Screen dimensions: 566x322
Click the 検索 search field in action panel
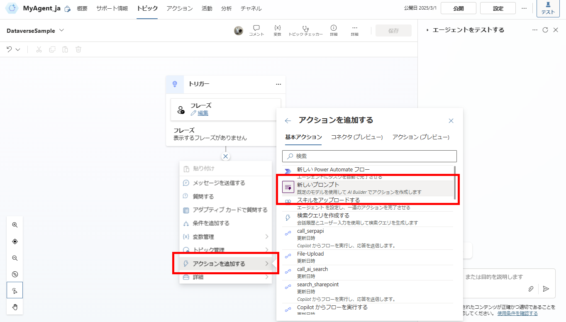point(369,156)
